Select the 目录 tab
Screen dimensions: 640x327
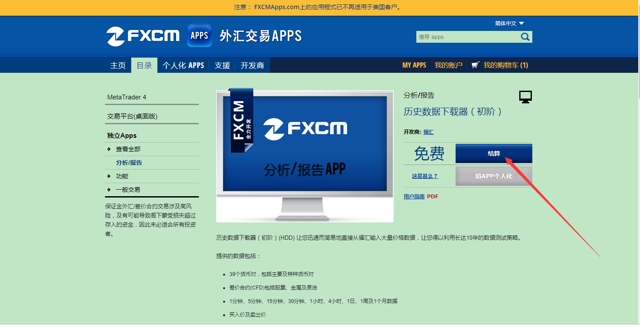tap(144, 65)
